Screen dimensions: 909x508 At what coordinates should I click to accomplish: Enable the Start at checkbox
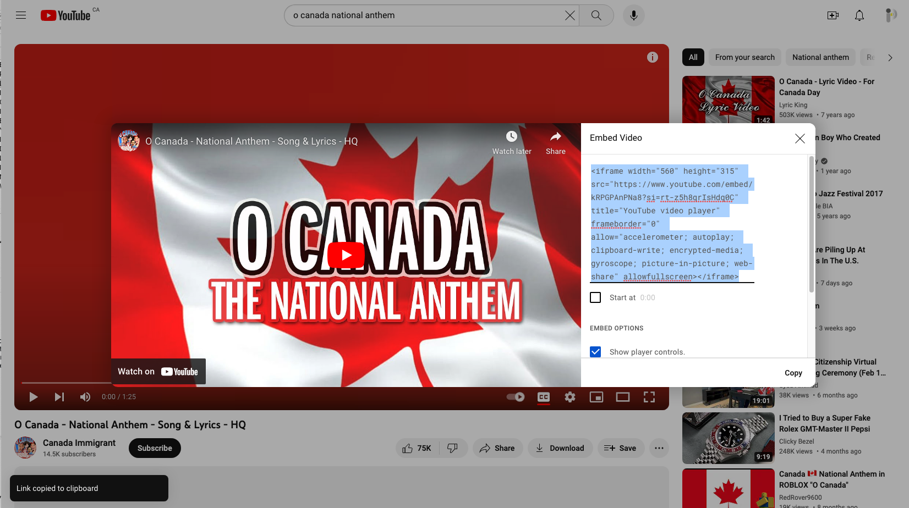(x=595, y=297)
